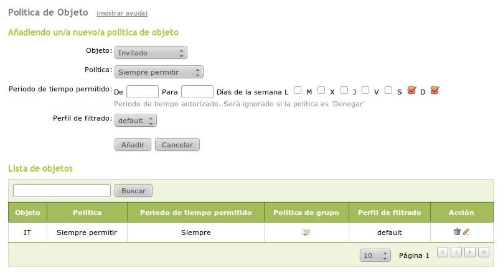
Task: Jump to the last results page
Action: point(484,252)
